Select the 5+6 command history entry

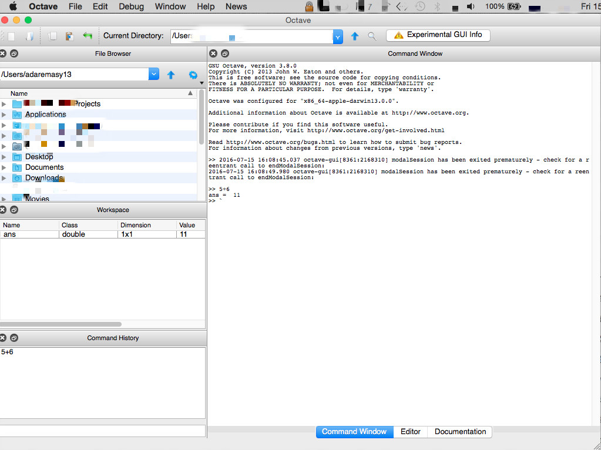[x=7, y=352]
